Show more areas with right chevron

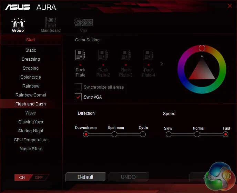[162, 64]
